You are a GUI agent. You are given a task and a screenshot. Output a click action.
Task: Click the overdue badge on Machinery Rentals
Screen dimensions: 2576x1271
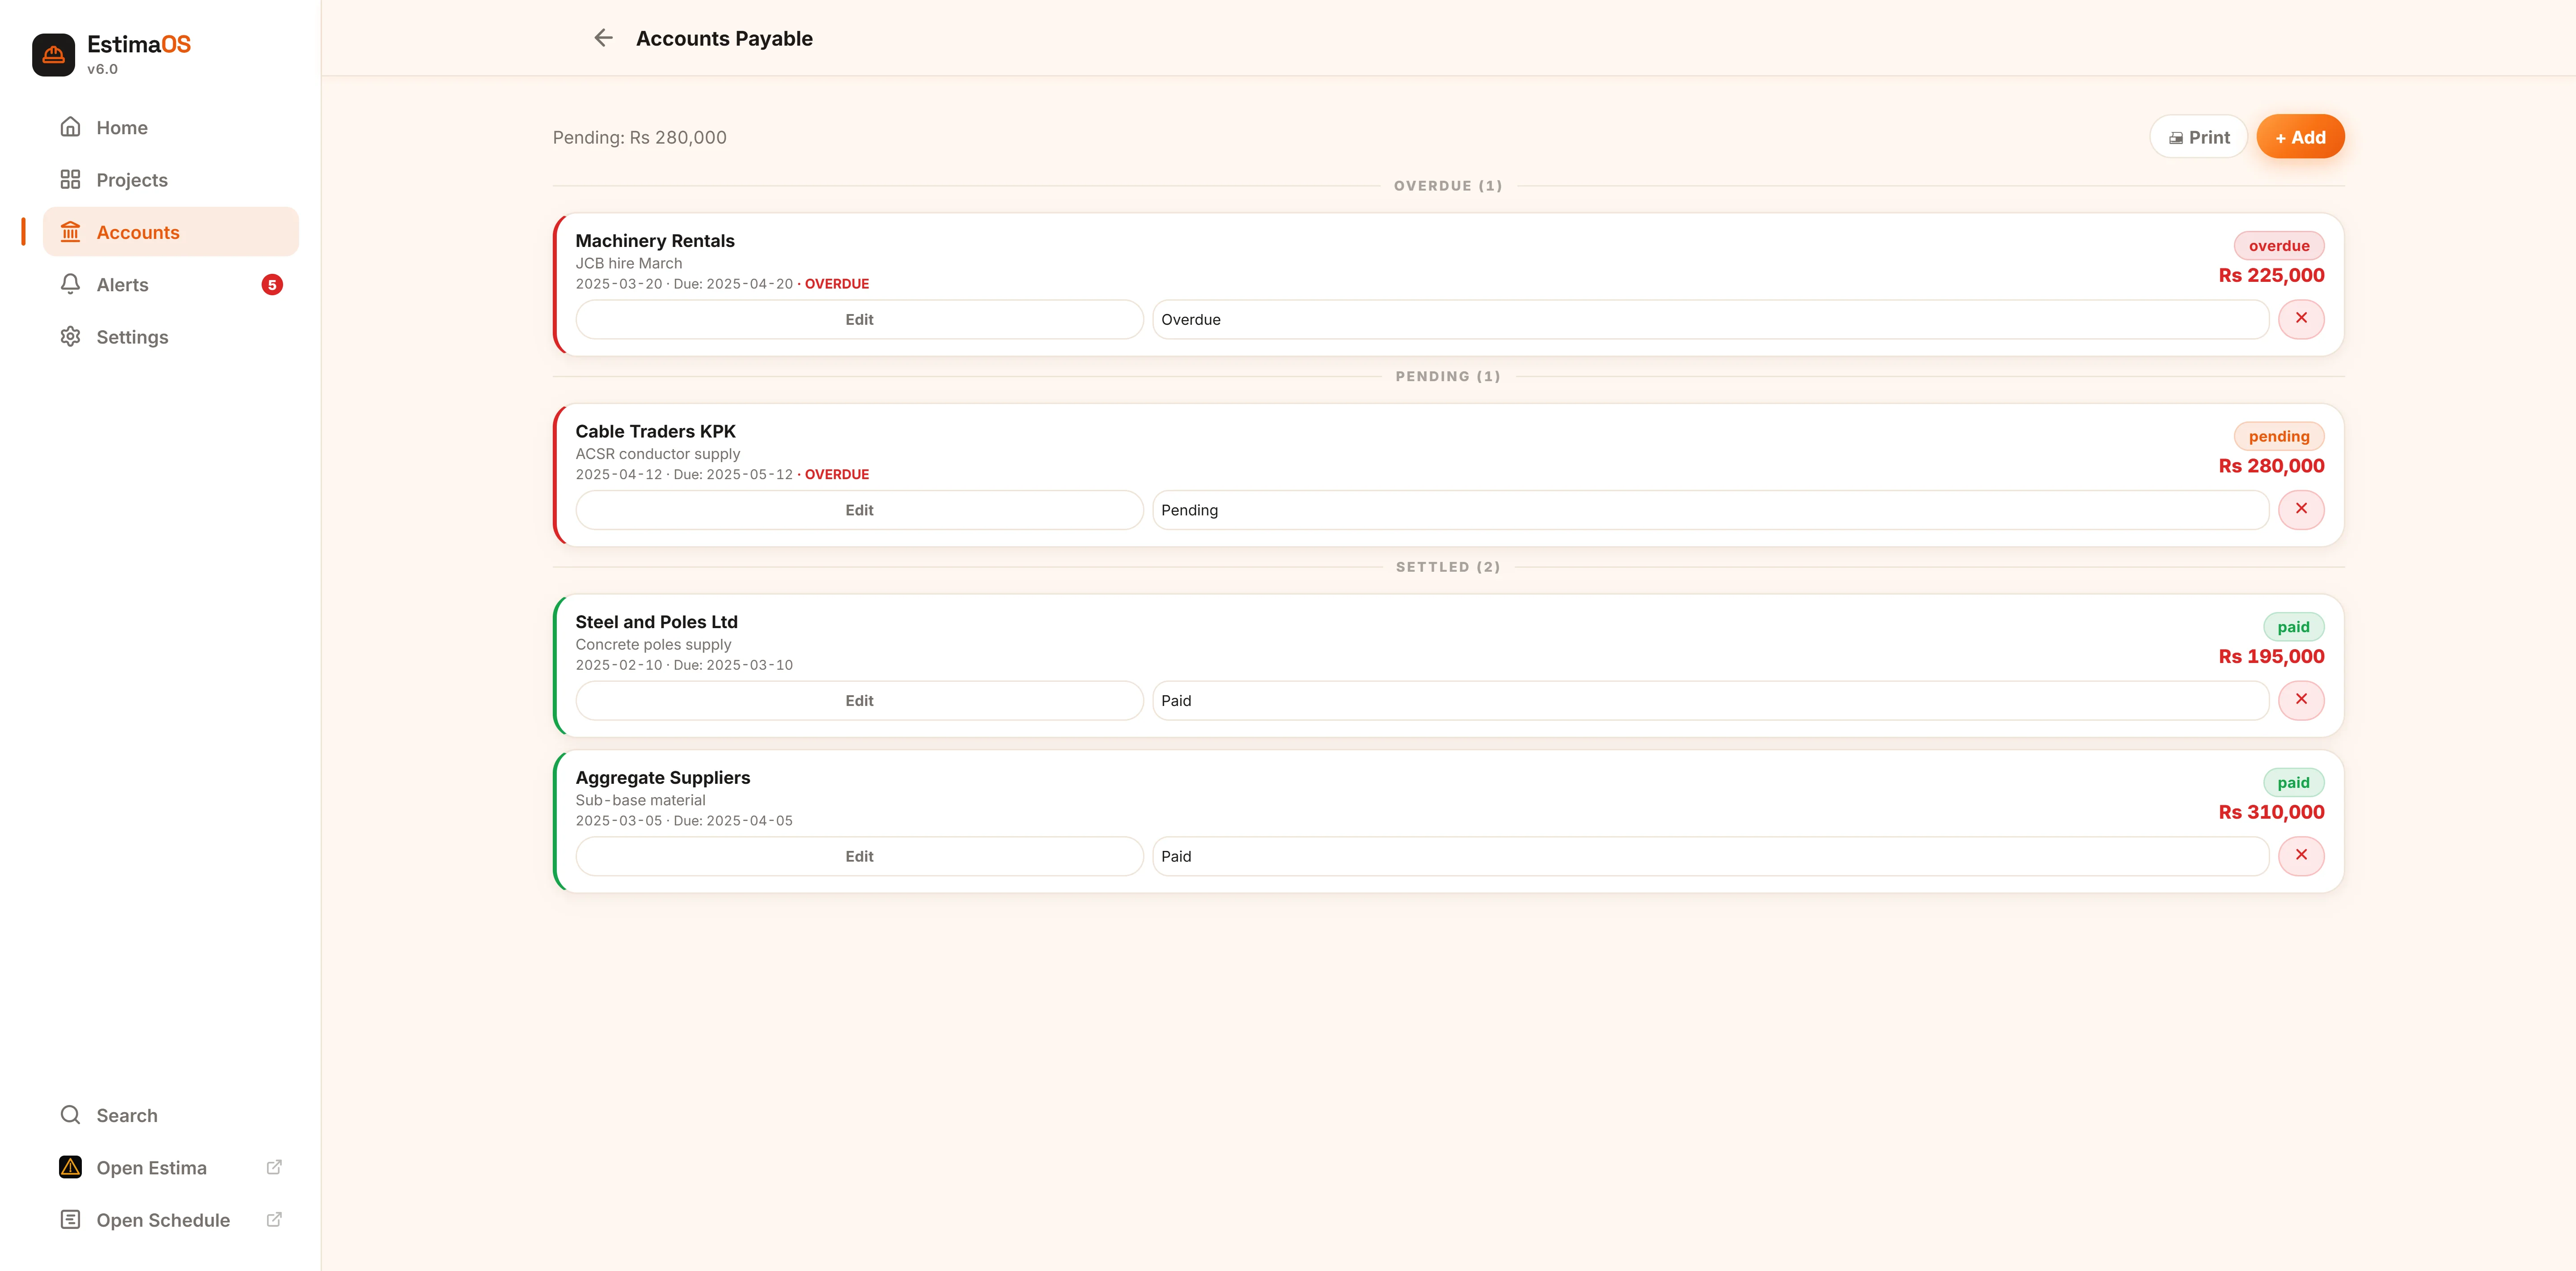click(x=2279, y=246)
